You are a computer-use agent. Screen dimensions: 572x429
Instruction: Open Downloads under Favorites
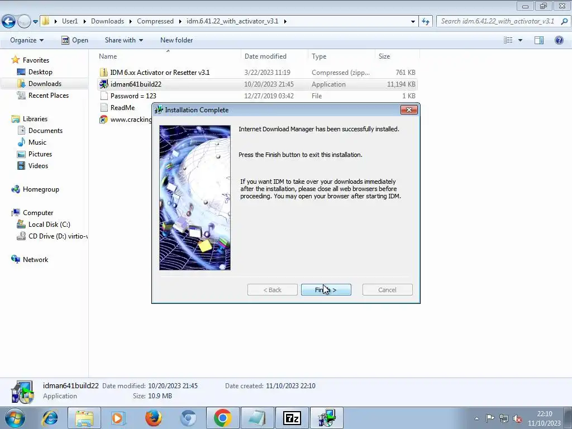pyautogui.click(x=45, y=84)
